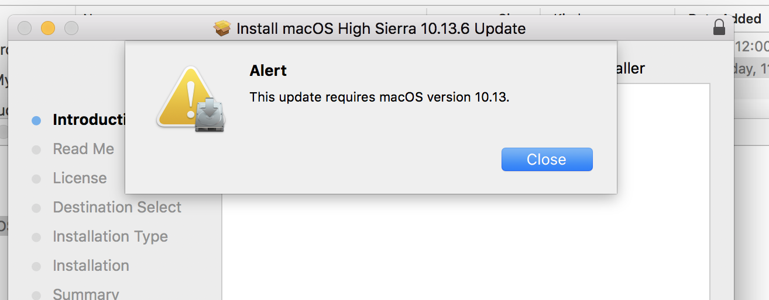Click the yellow warning installer icon
769x300 pixels.
click(191, 98)
